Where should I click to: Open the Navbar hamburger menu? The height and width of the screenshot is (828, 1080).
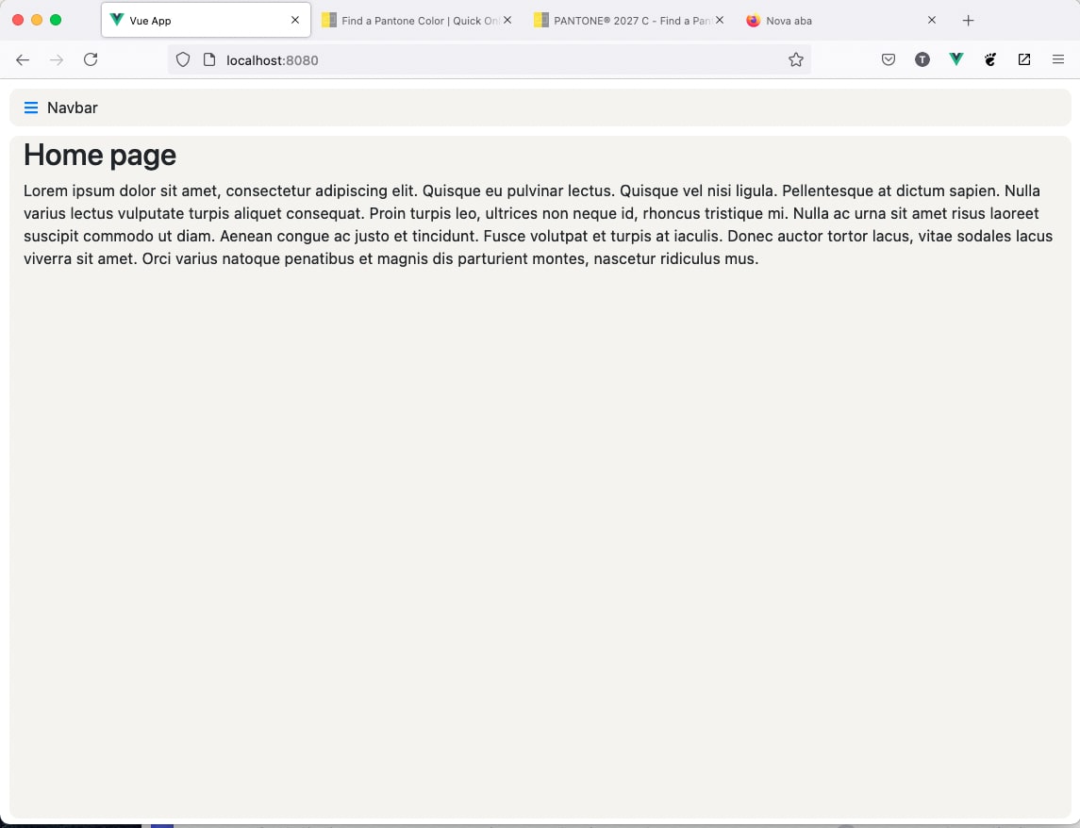31,107
